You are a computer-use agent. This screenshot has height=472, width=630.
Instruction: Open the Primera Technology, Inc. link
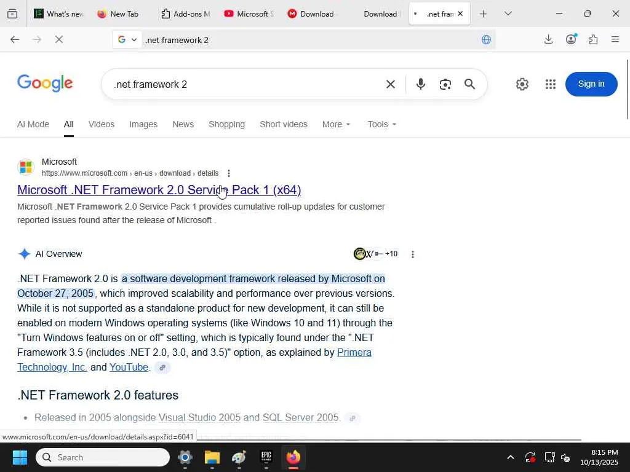pyautogui.click(x=194, y=360)
